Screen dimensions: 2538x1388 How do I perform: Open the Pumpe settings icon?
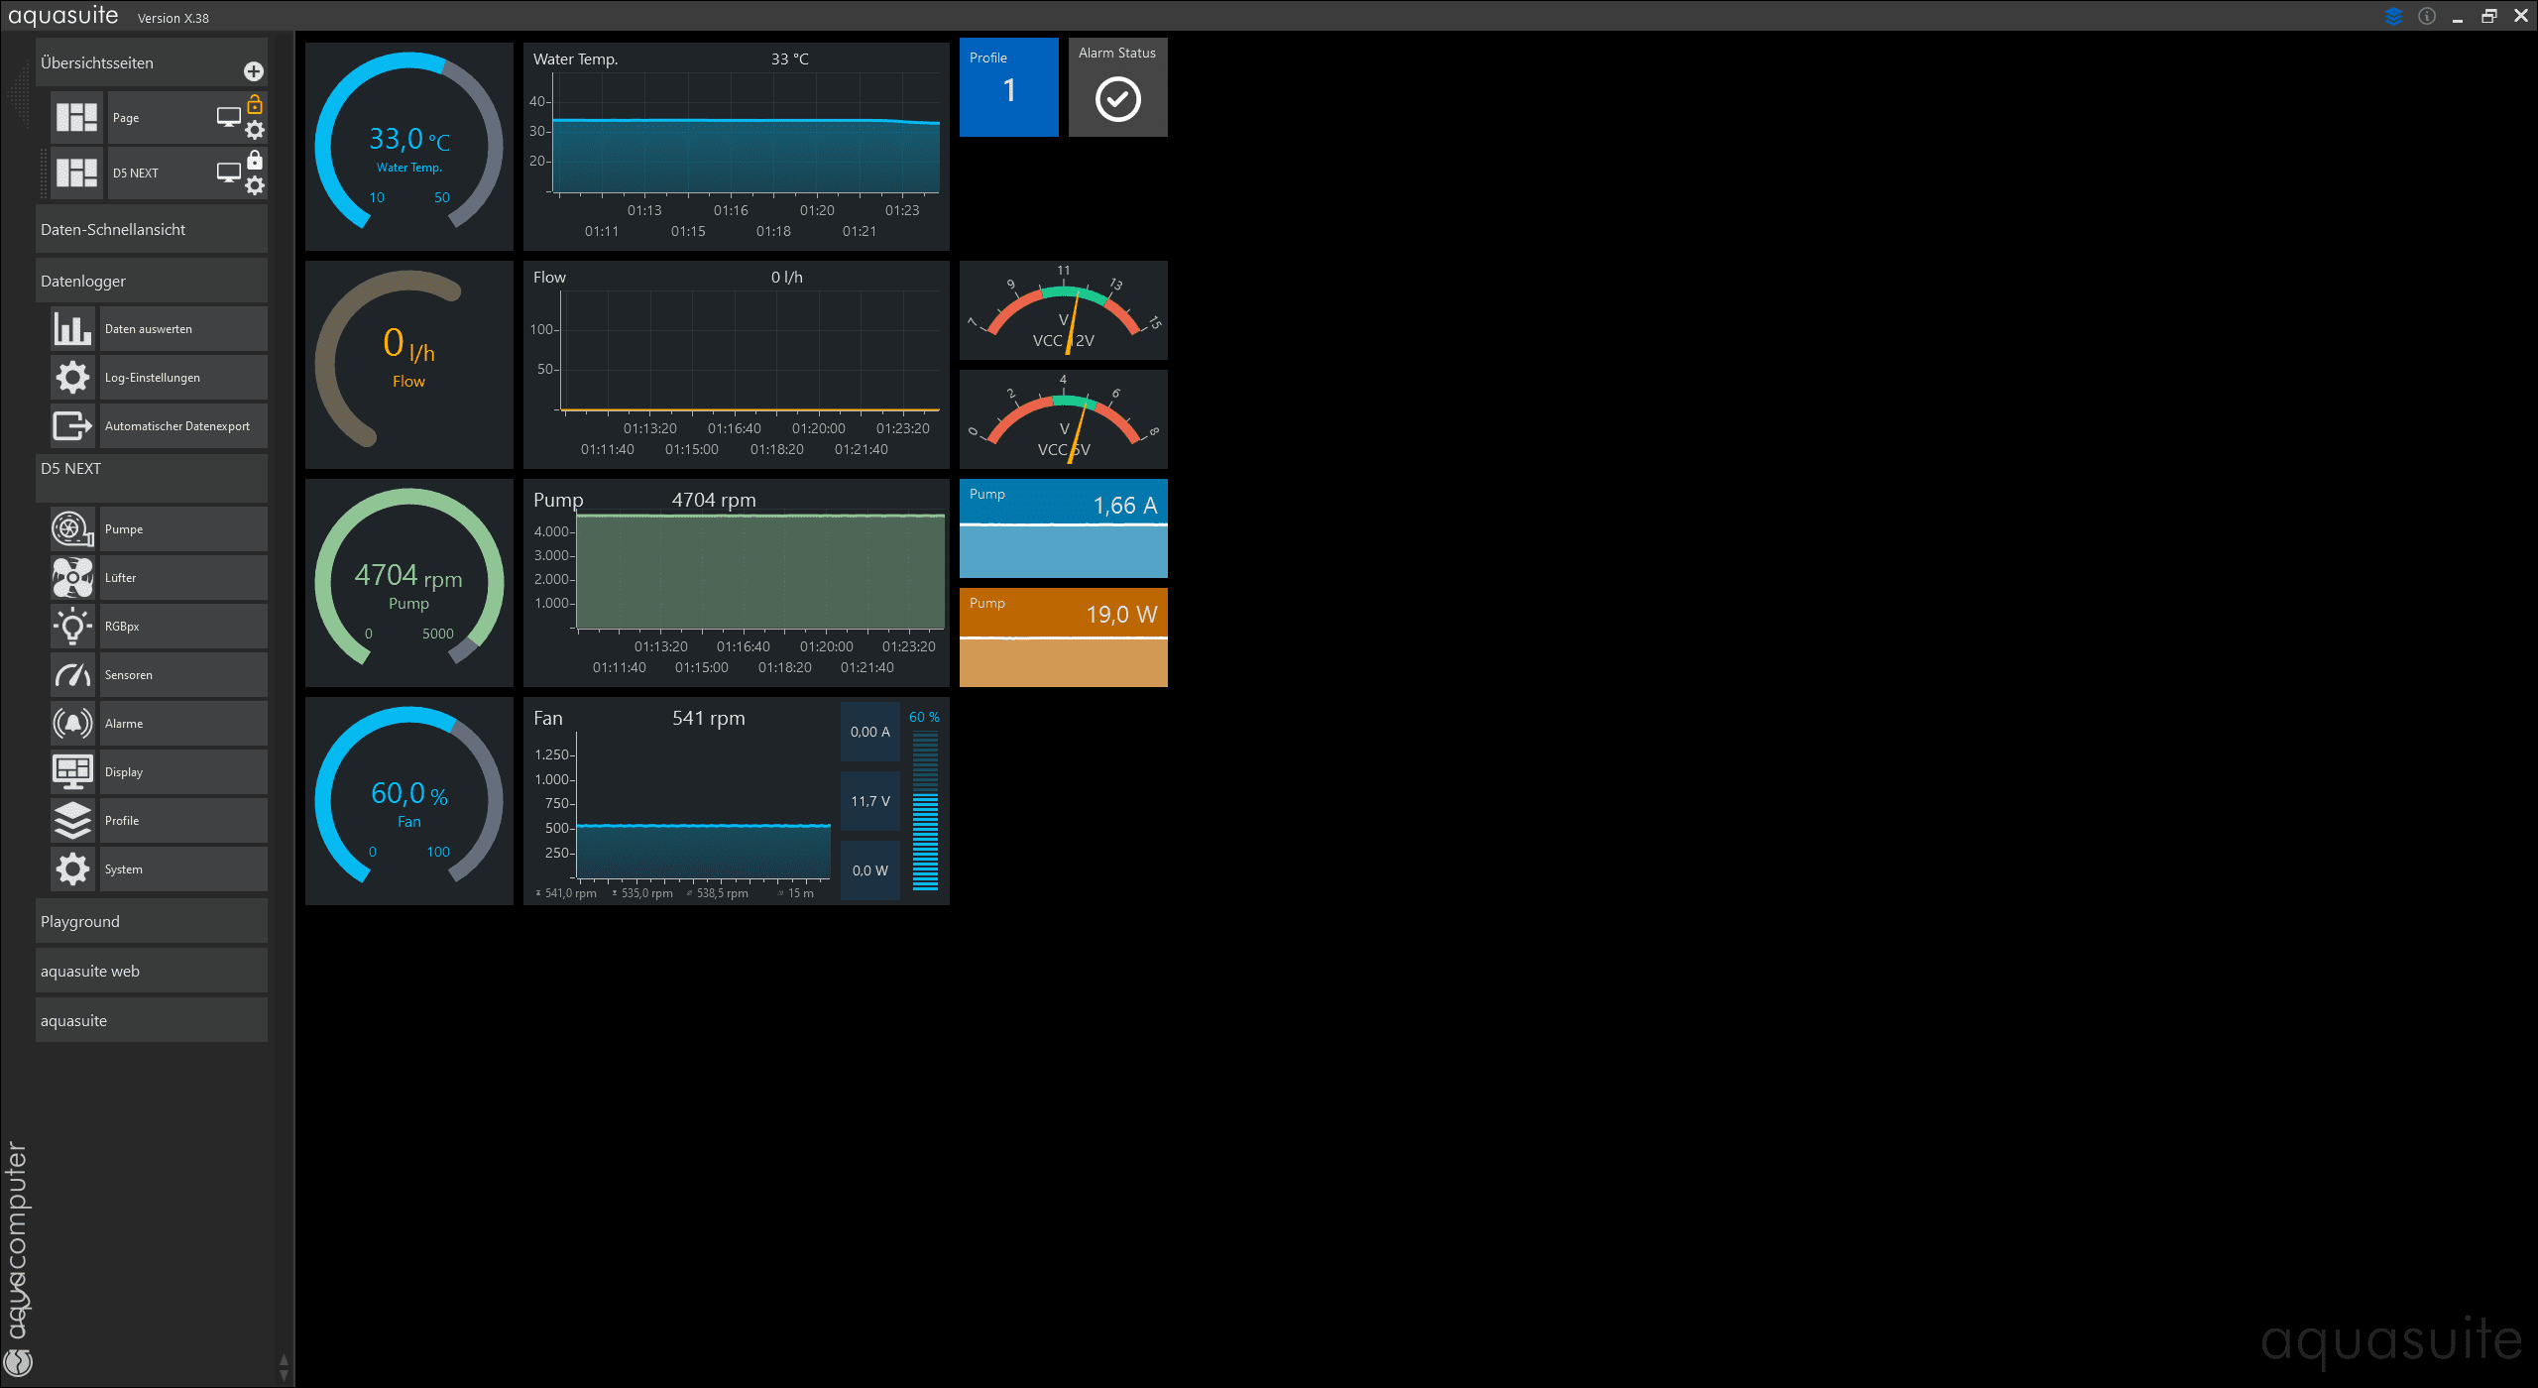tap(72, 529)
